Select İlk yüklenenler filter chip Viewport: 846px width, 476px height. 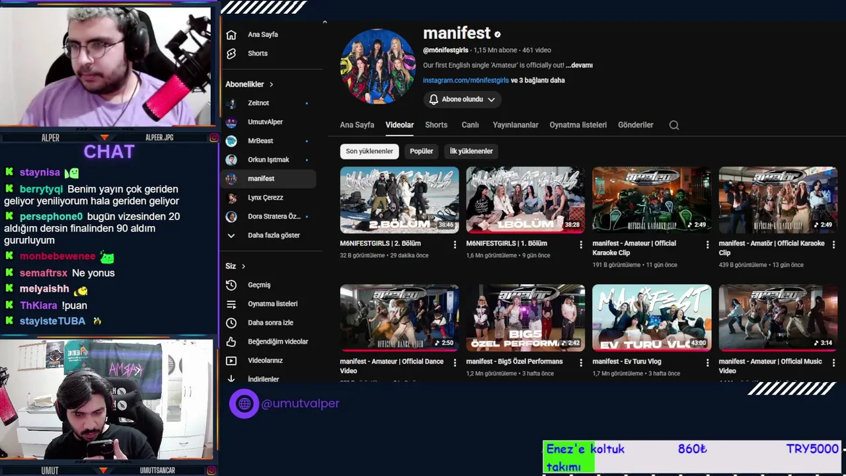pos(471,151)
